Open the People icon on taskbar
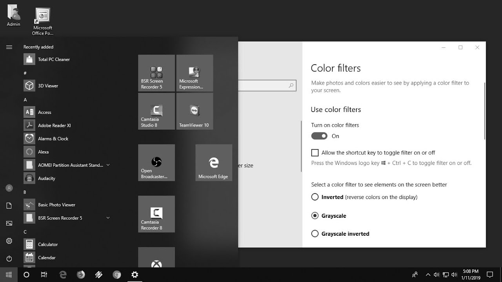The height and width of the screenshot is (282, 502). click(x=415, y=275)
